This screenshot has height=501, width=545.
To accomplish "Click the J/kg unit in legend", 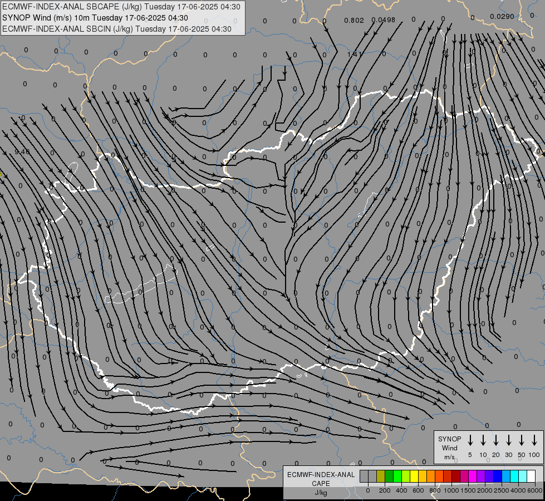I will point(321,493).
